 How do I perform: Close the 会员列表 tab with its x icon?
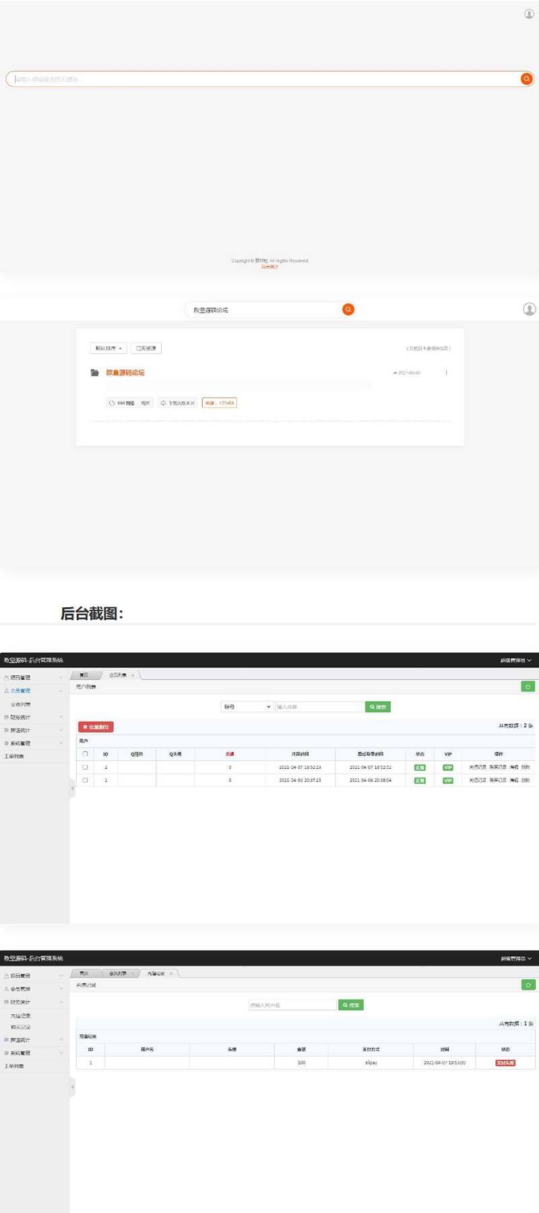[133, 675]
